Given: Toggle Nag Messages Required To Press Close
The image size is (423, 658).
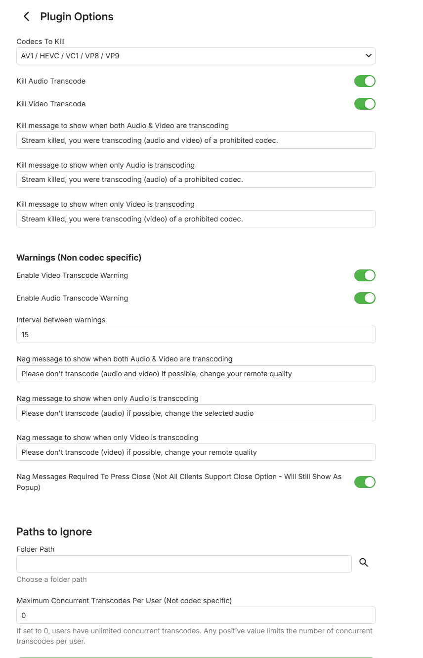Looking at the screenshot, I should coord(364,482).
